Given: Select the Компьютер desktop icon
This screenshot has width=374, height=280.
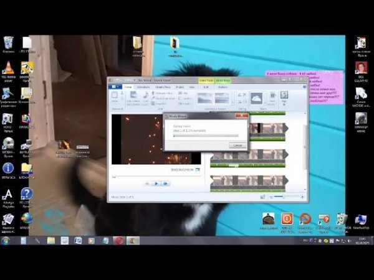Looking at the screenshot, I should 361,222.
